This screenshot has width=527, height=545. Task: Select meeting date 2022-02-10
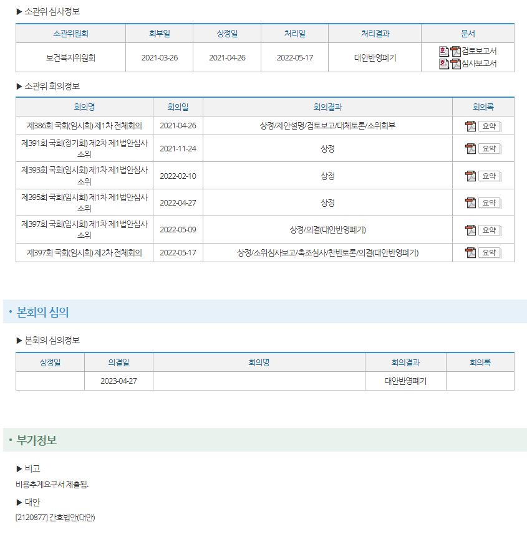[x=178, y=176]
